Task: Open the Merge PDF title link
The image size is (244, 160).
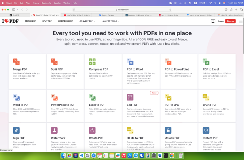Action: click(x=20, y=69)
